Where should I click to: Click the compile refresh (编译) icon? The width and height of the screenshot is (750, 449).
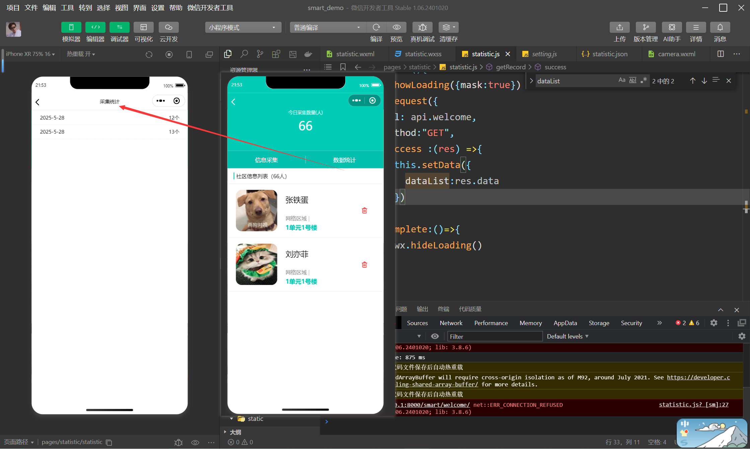pyautogui.click(x=376, y=27)
